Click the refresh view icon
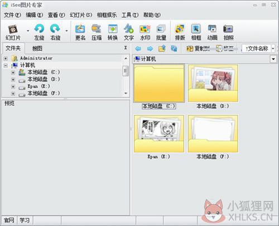 tap(174, 48)
